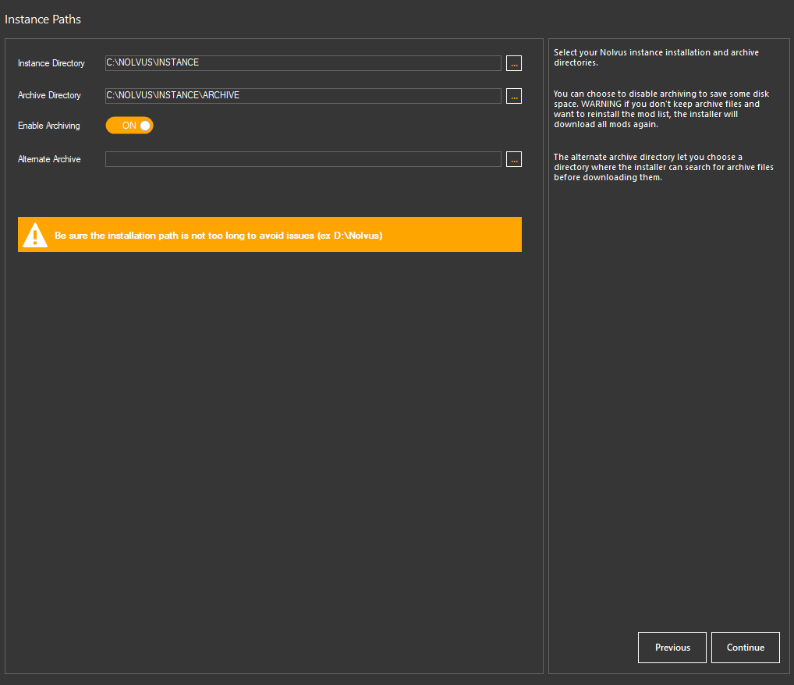This screenshot has width=794, height=685.
Task: Click the Instance Paths heading
Action: pos(43,20)
